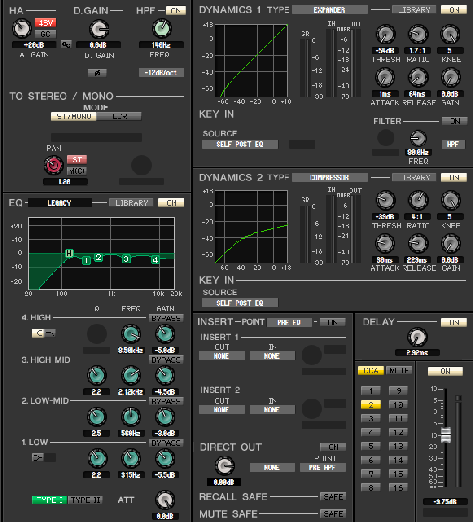Click the channel fader handle

pyautogui.click(x=446, y=435)
